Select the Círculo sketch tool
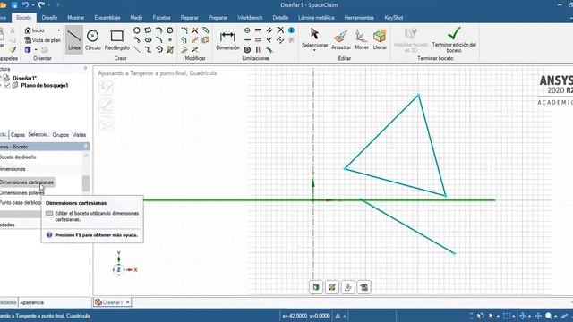This screenshot has width=573, height=322. click(x=93, y=39)
